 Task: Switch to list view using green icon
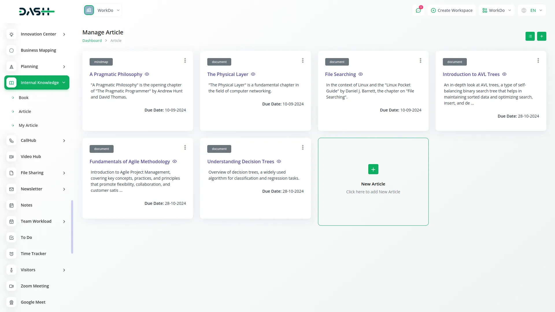click(x=530, y=36)
